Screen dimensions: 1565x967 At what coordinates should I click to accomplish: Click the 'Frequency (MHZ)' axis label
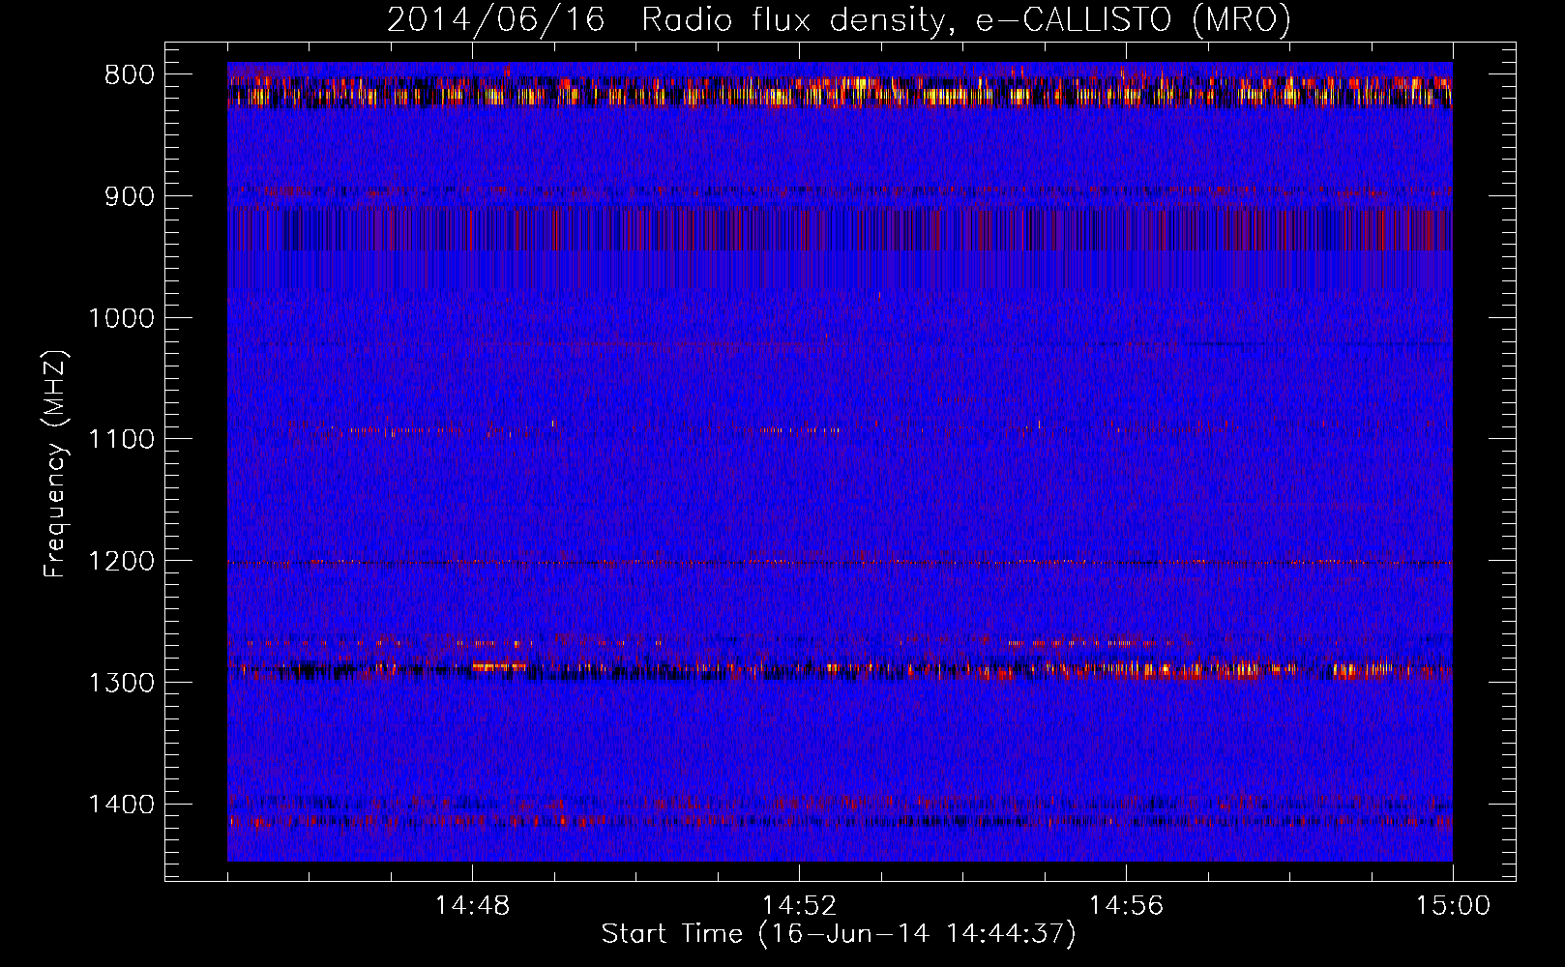[55, 465]
